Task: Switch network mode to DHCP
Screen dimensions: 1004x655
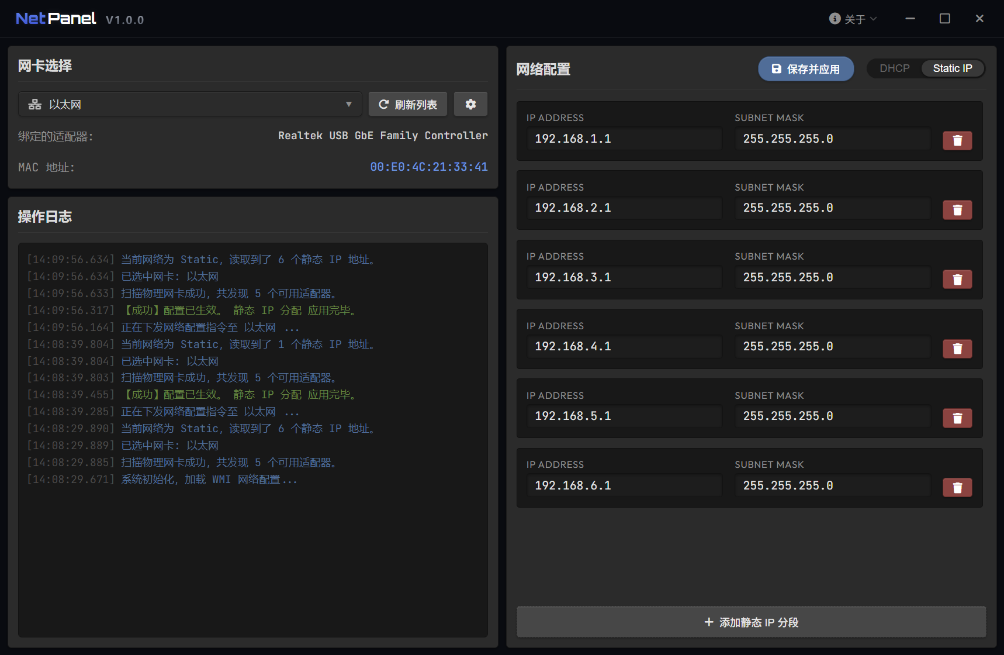Action: pos(895,68)
